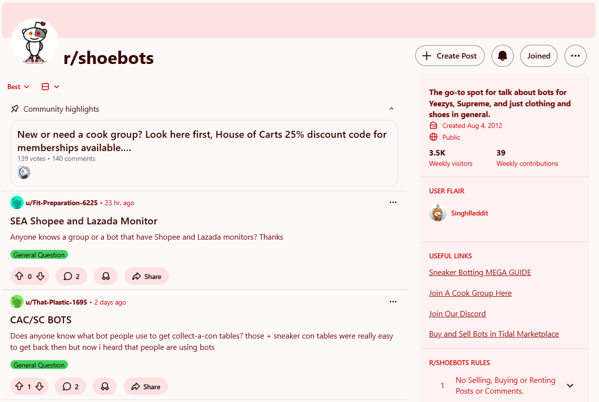Click the r/shoebots community avatar

click(34, 42)
